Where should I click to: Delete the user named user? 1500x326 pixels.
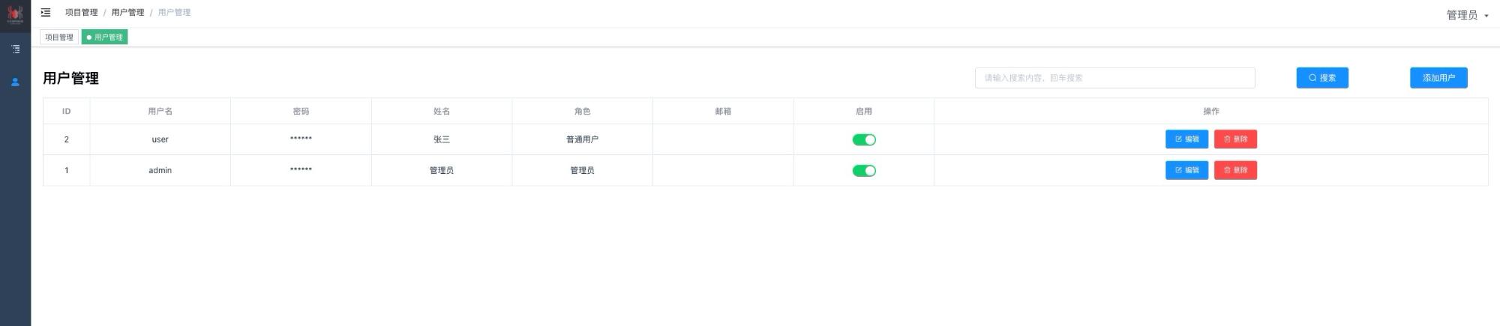click(1235, 139)
